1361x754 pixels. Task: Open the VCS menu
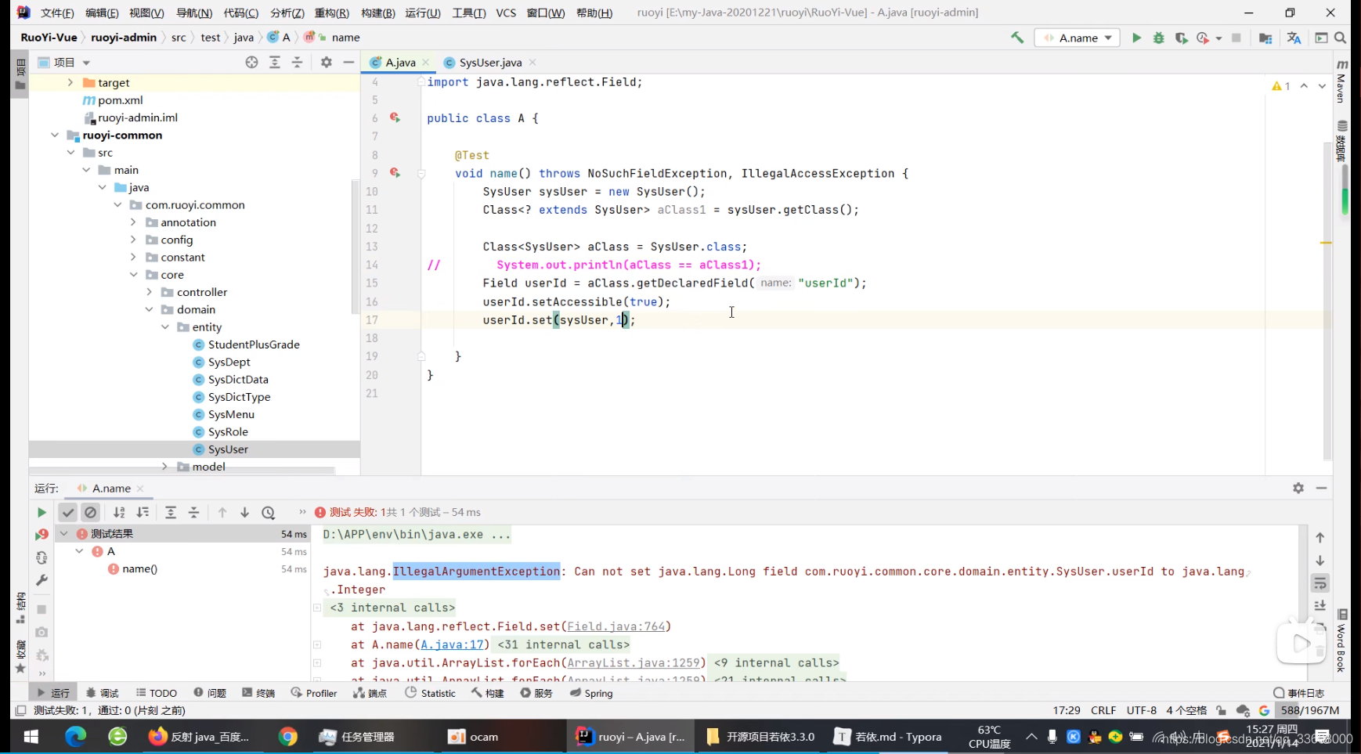506,13
